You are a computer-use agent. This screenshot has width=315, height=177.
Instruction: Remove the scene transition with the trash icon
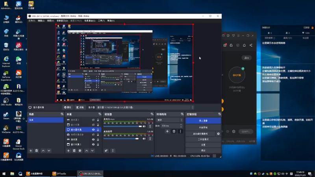pyautogui.click(x=174, y=131)
